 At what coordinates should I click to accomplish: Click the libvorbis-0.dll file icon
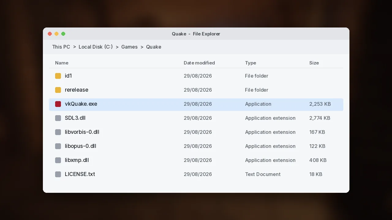pyautogui.click(x=58, y=132)
